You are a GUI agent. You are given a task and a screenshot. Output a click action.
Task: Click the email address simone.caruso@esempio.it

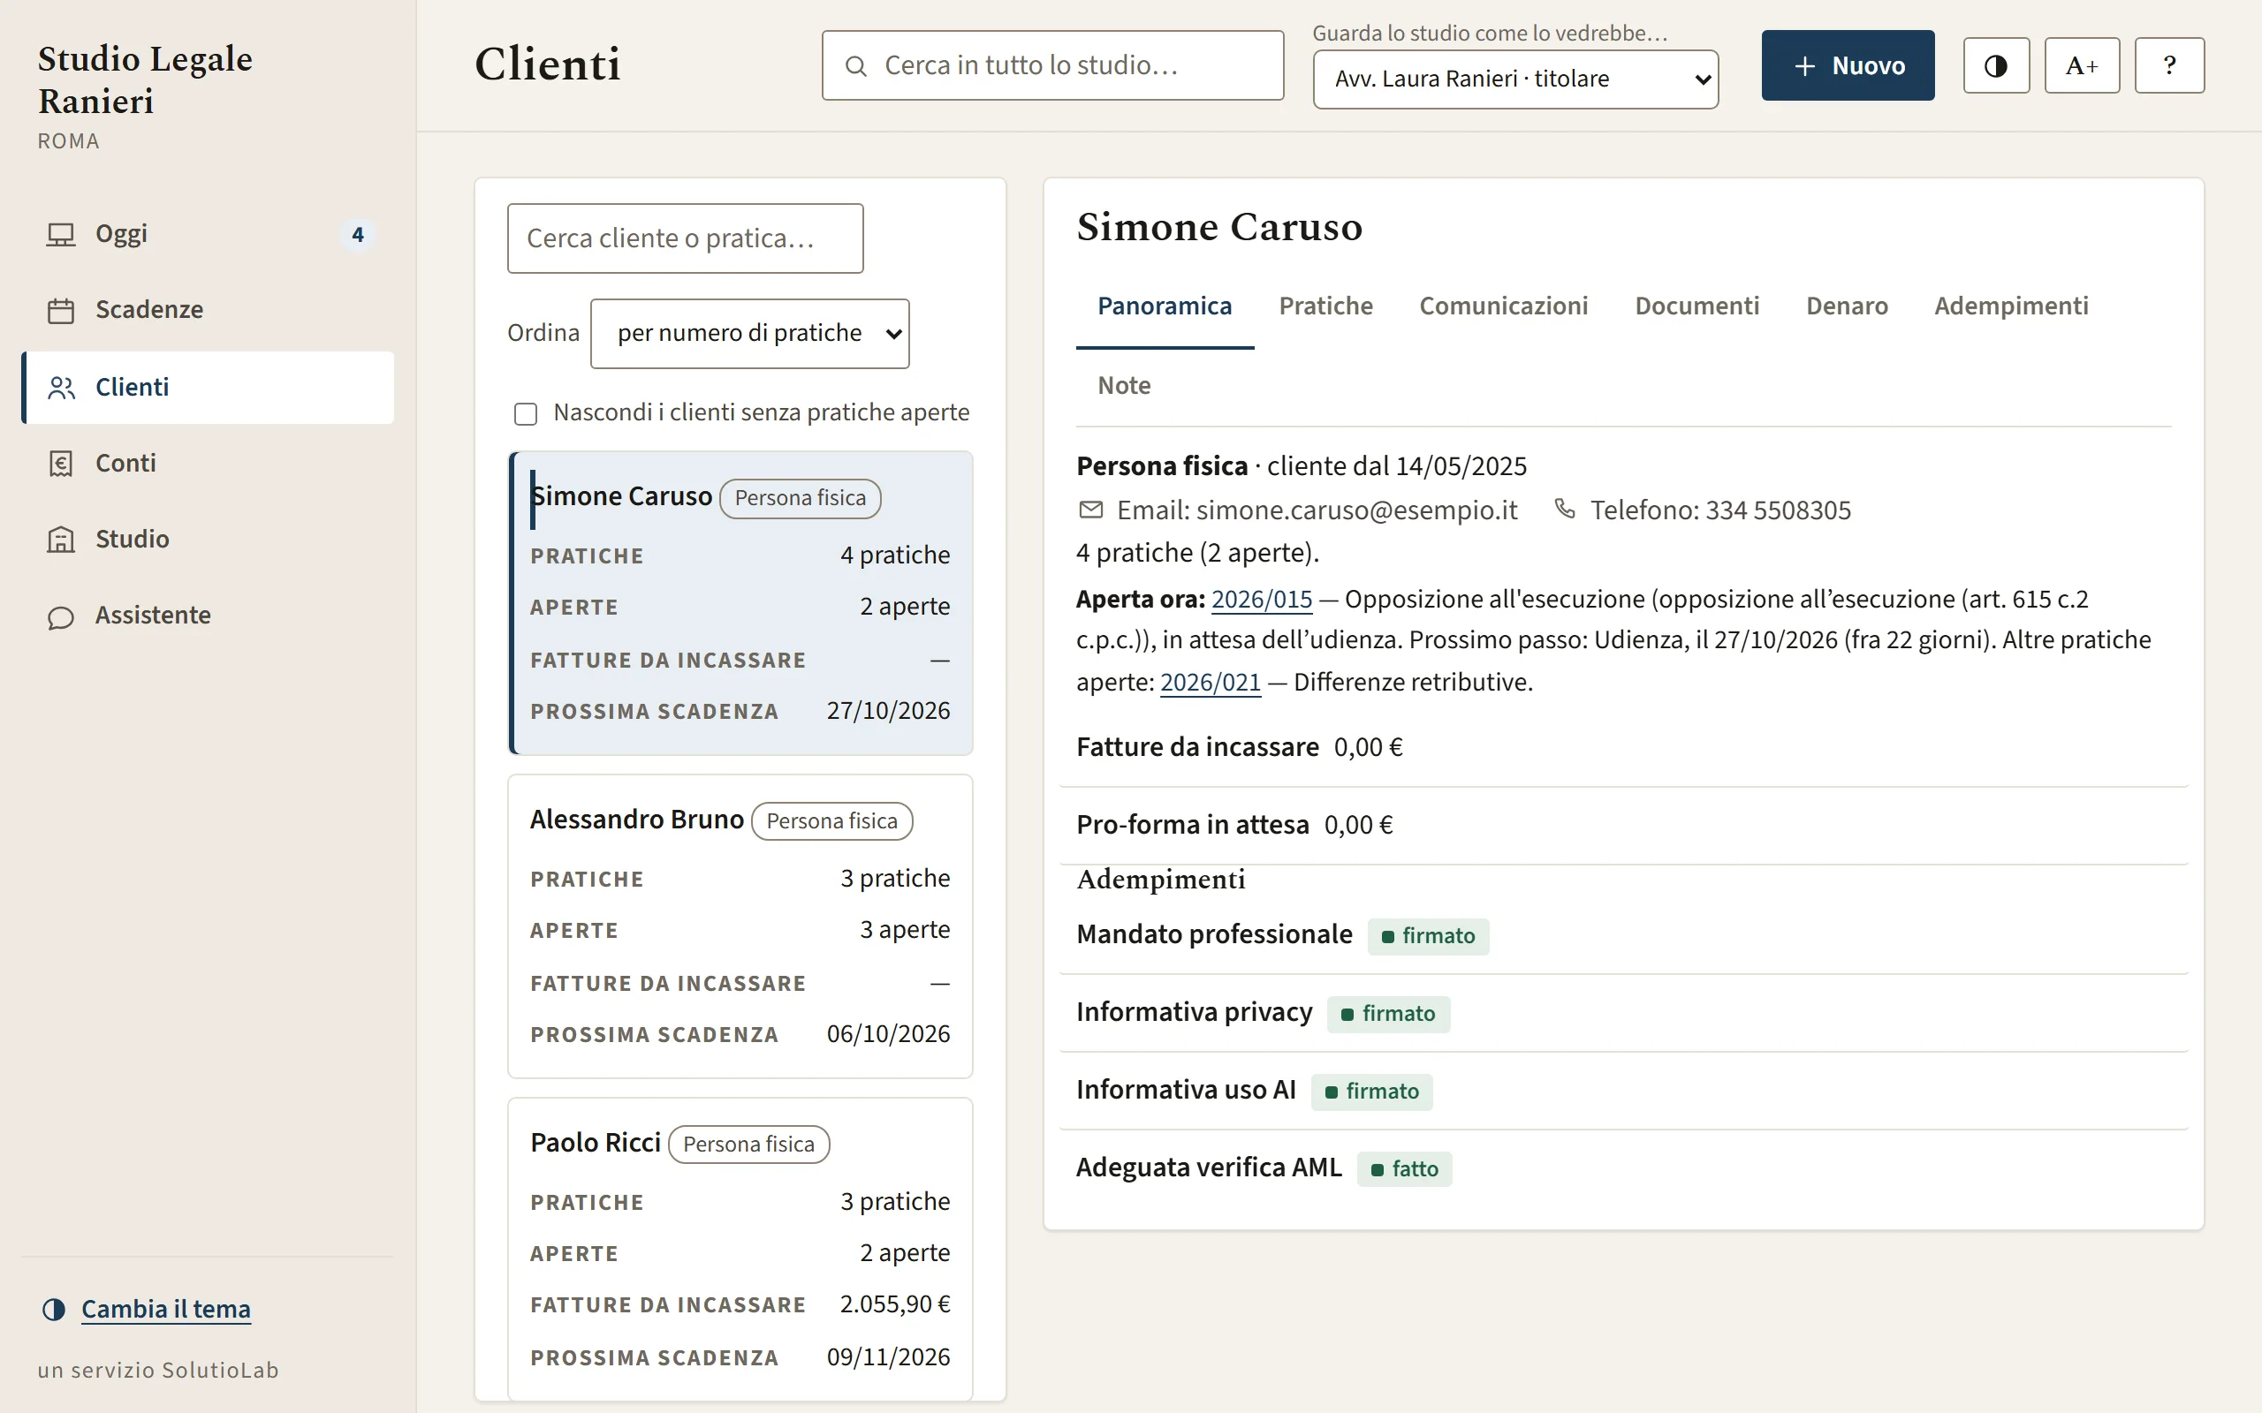[1356, 510]
